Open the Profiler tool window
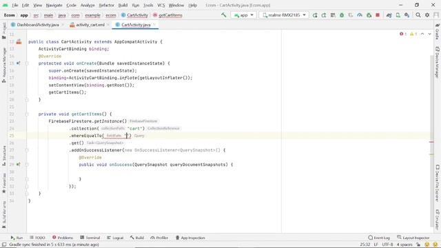The height and width of the screenshot is (248, 441). 159,238
